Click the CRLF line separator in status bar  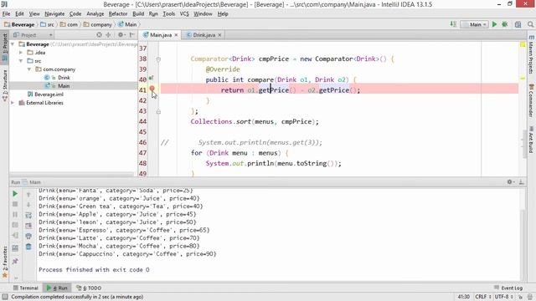482,297
